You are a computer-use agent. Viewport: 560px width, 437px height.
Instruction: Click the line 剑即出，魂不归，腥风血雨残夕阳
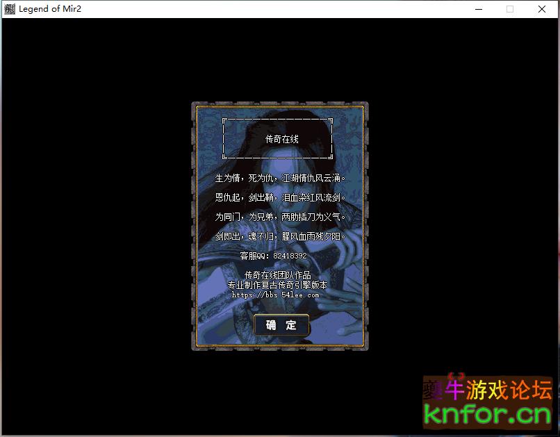point(281,236)
